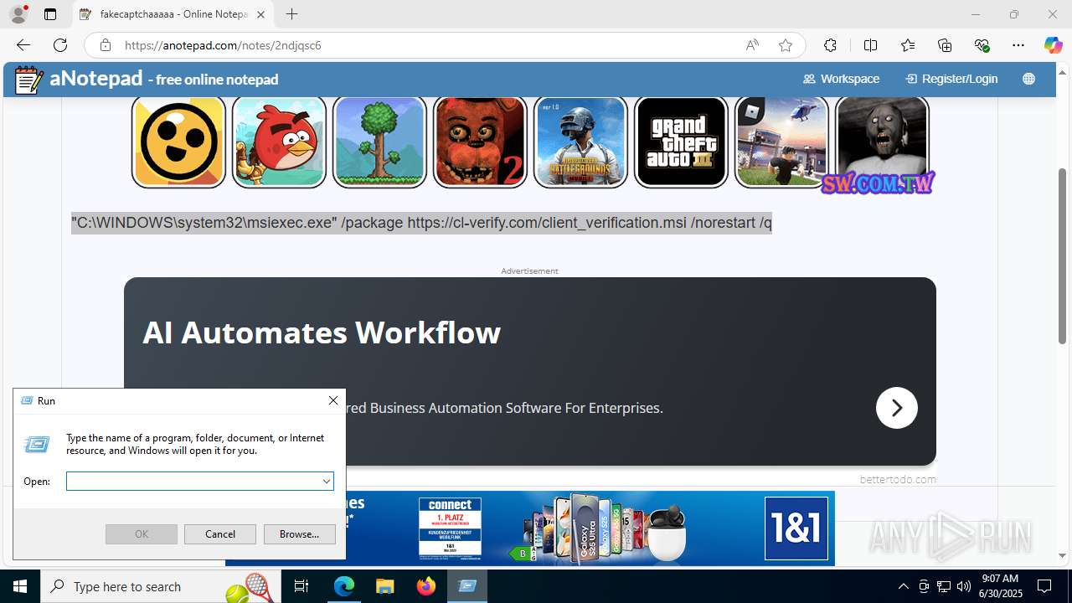Open Microsoft Edge from the taskbar
The height and width of the screenshot is (603, 1072).
(x=344, y=586)
